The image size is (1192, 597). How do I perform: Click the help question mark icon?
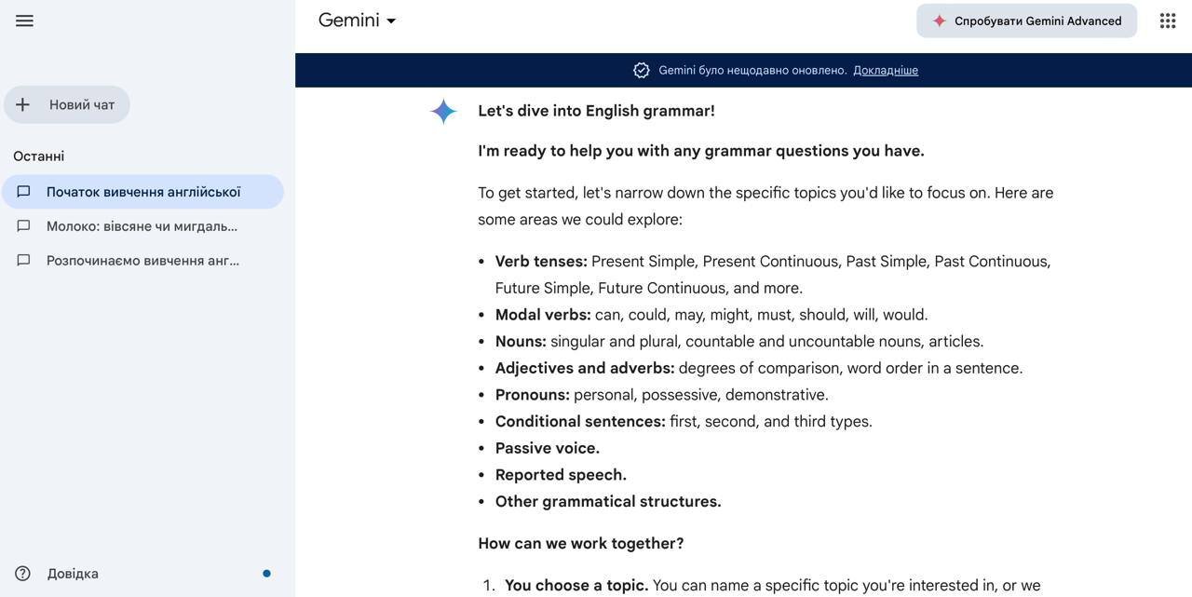point(23,574)
